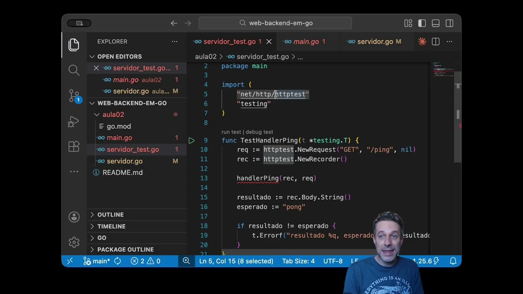Click the zoom magnifier in status bar
The height and width of the screenshot is (294, 523).
[x=186, y=261]
